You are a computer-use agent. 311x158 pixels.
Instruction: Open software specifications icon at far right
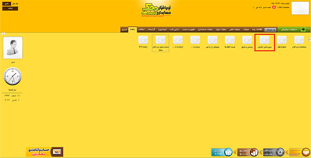pyautogui.click(x=299, y=42)
